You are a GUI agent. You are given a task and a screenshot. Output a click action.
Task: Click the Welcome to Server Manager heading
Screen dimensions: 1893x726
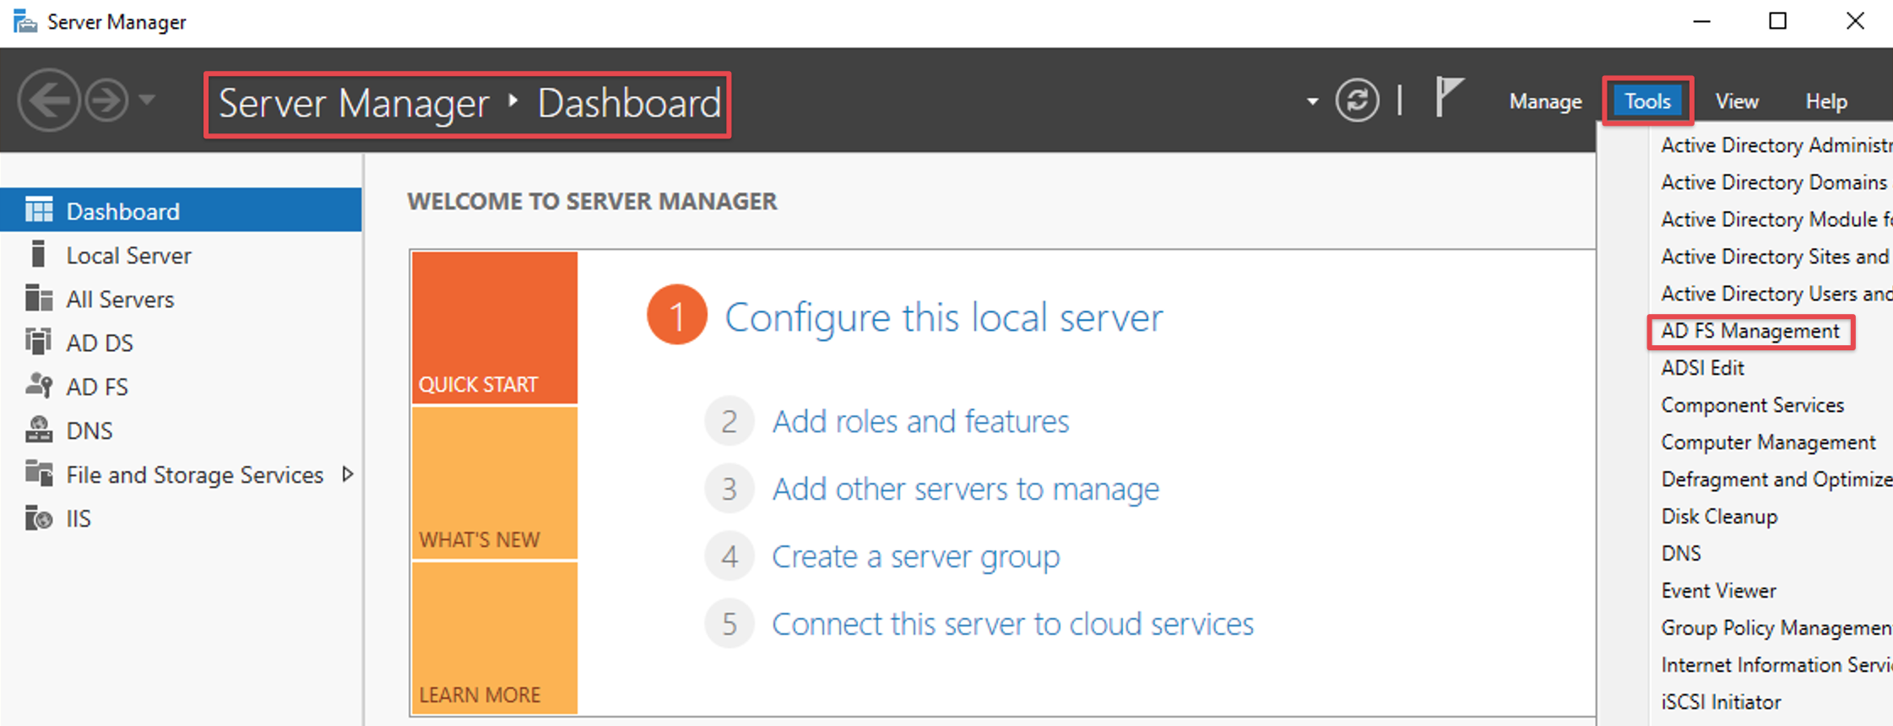point(592,201)
